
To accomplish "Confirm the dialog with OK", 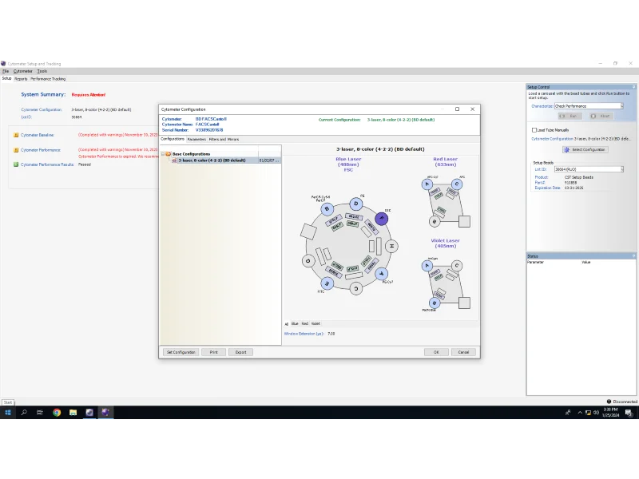I will (x=436, y=352).
